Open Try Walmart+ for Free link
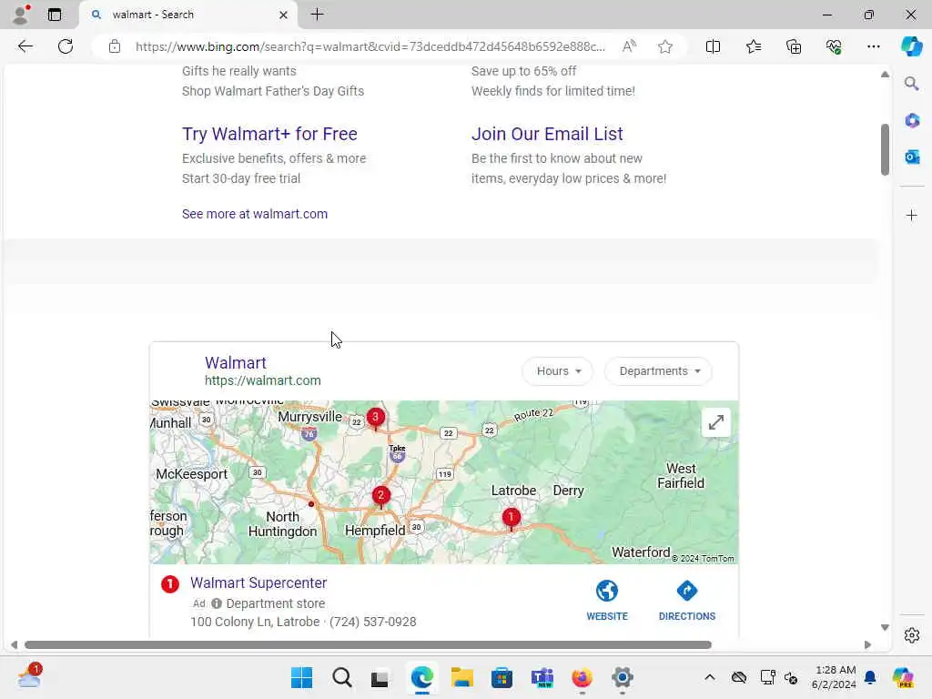Screen dimensions: 932x699 point(269,134)
